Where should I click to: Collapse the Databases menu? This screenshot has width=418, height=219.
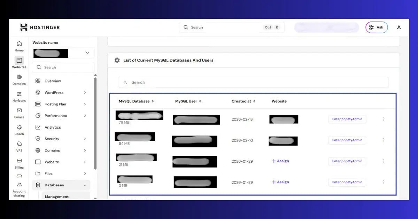click(61, 185)
